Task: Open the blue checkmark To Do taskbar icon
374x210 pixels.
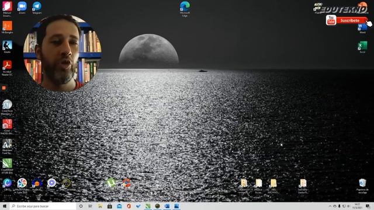Action: pos(138,206)
